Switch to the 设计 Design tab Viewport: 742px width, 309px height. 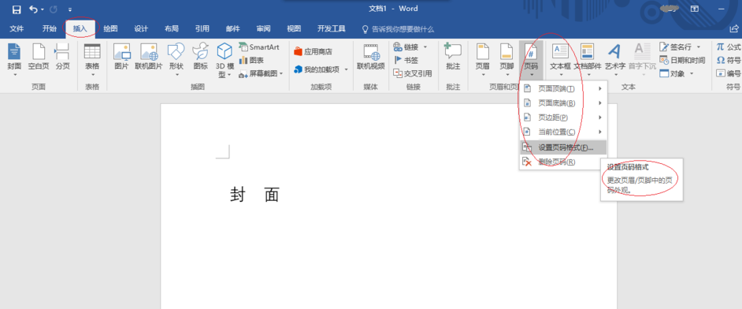click(x=141, y=29)
